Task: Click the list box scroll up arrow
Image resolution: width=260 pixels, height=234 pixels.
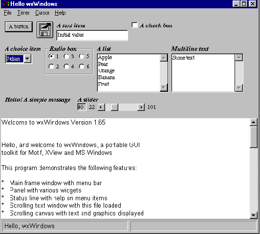Action: (x=164, y=58)
